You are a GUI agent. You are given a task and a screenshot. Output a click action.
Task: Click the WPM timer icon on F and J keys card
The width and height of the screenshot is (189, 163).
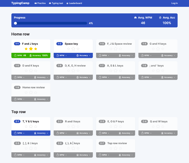(15, 55)
